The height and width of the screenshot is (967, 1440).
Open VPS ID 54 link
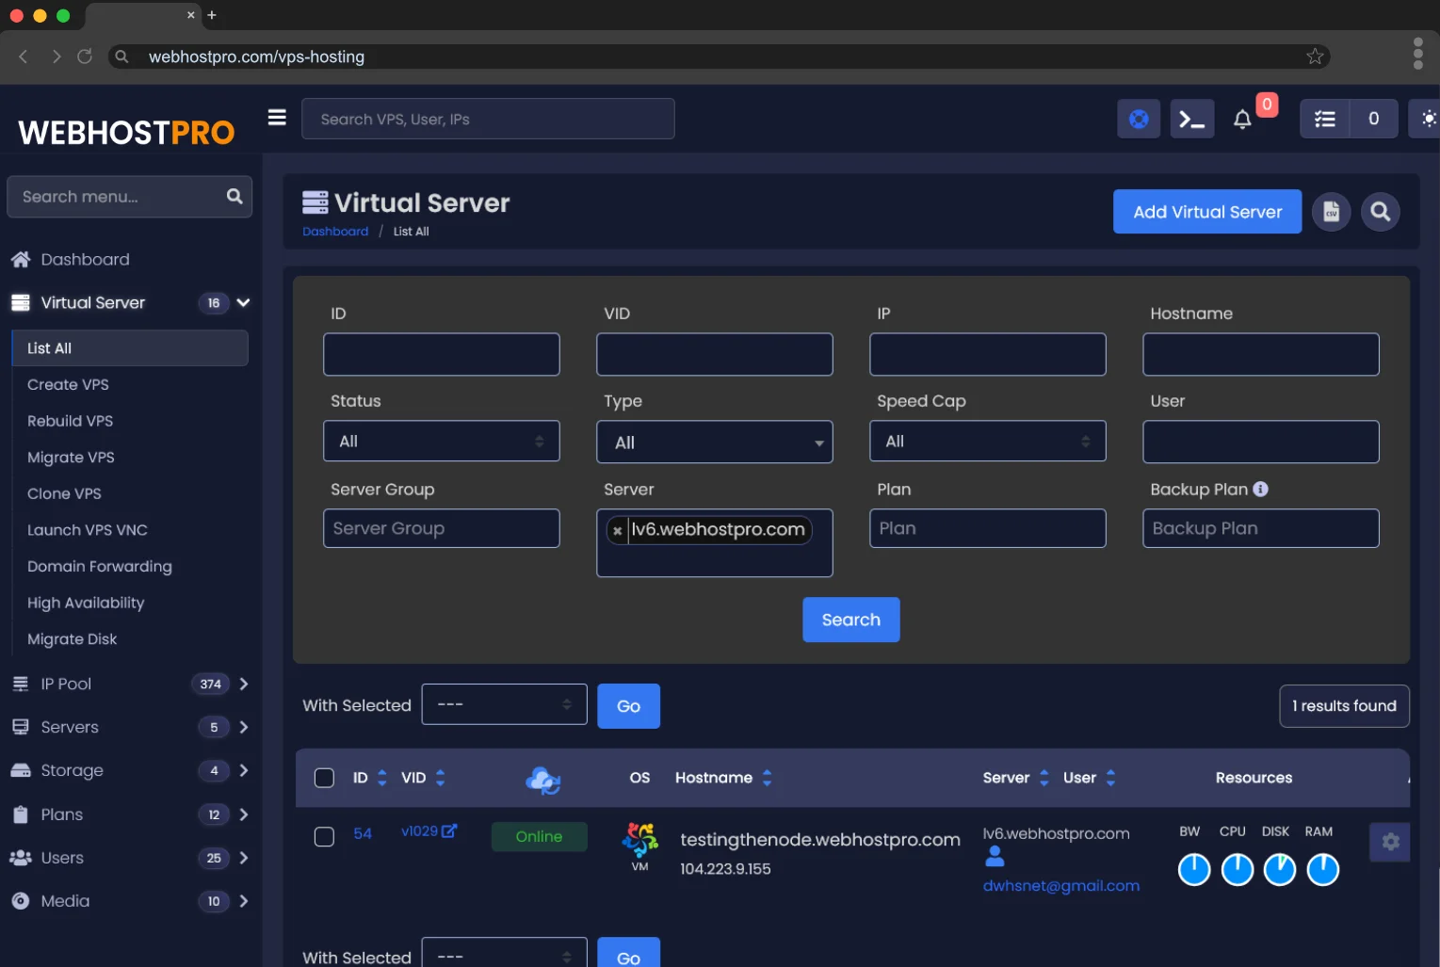[x=363, y=833]
